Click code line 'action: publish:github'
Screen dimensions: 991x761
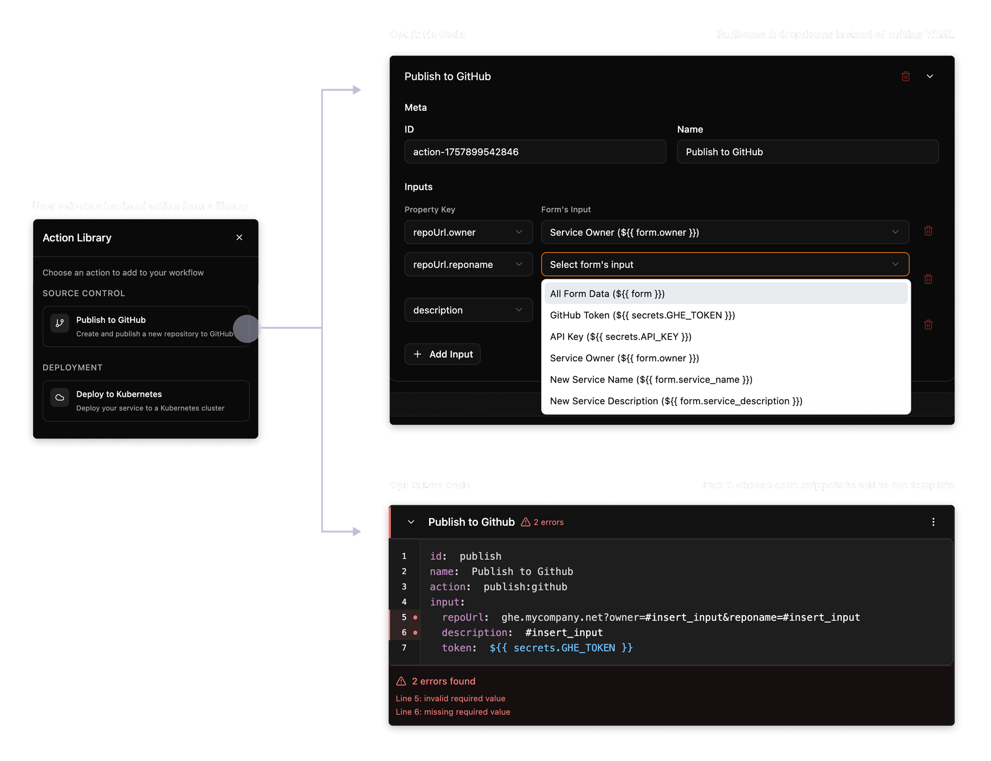pos(498,587)
